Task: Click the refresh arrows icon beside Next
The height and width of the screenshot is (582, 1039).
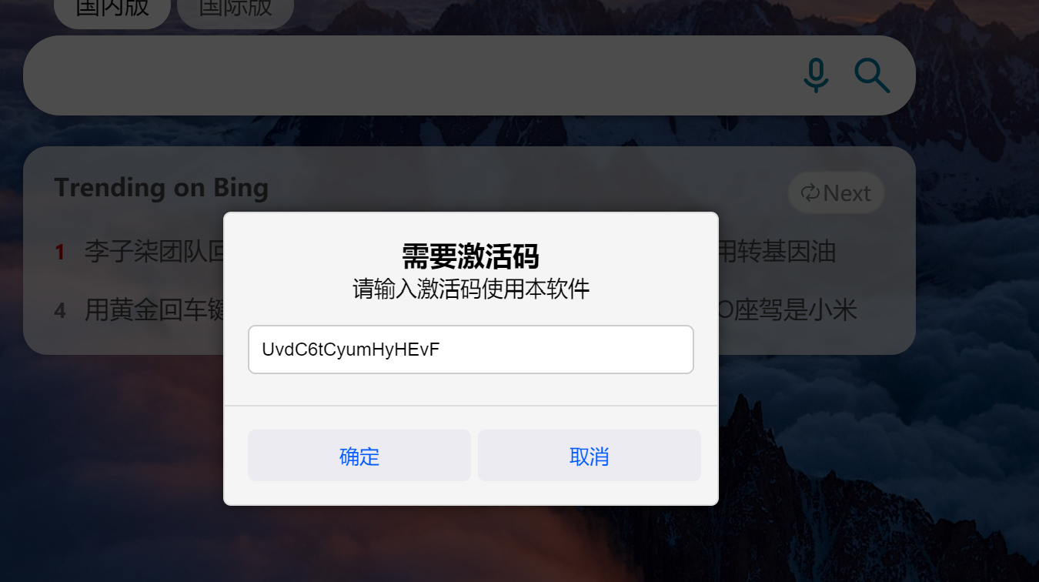Action: click(810, 192)
